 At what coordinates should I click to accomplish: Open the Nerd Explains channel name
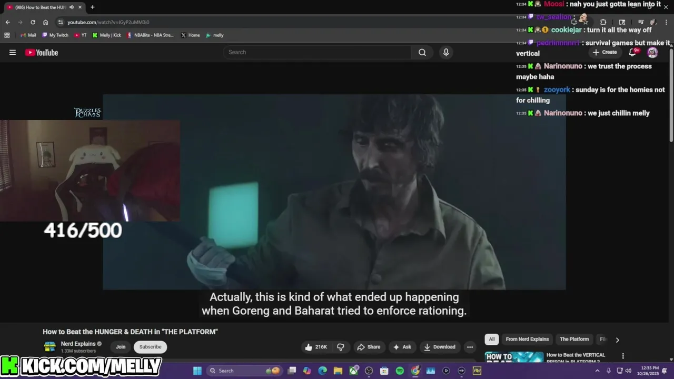point(78,344)
